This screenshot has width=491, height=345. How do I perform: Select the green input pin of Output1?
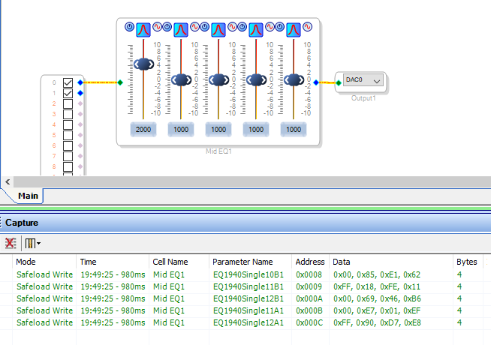339,83
